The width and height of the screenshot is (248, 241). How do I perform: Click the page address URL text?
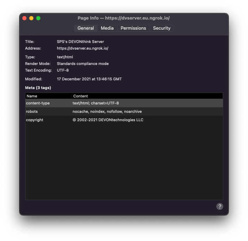click(83, 48)
